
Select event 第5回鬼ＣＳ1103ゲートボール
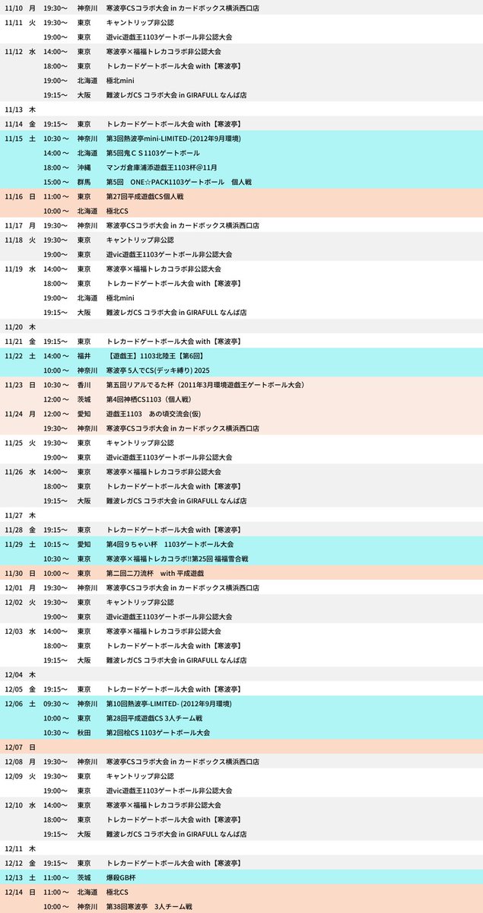[x=153, y=152]
